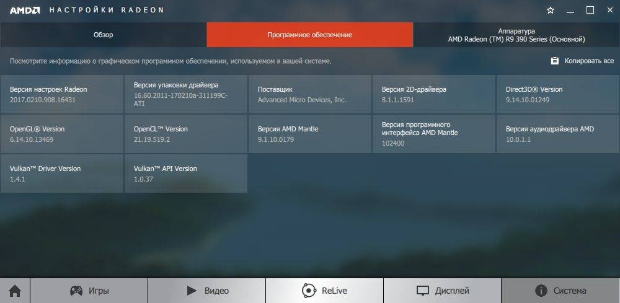Open the ReLive section label
This screenshot has width=620, height=303.
point(335,291)
